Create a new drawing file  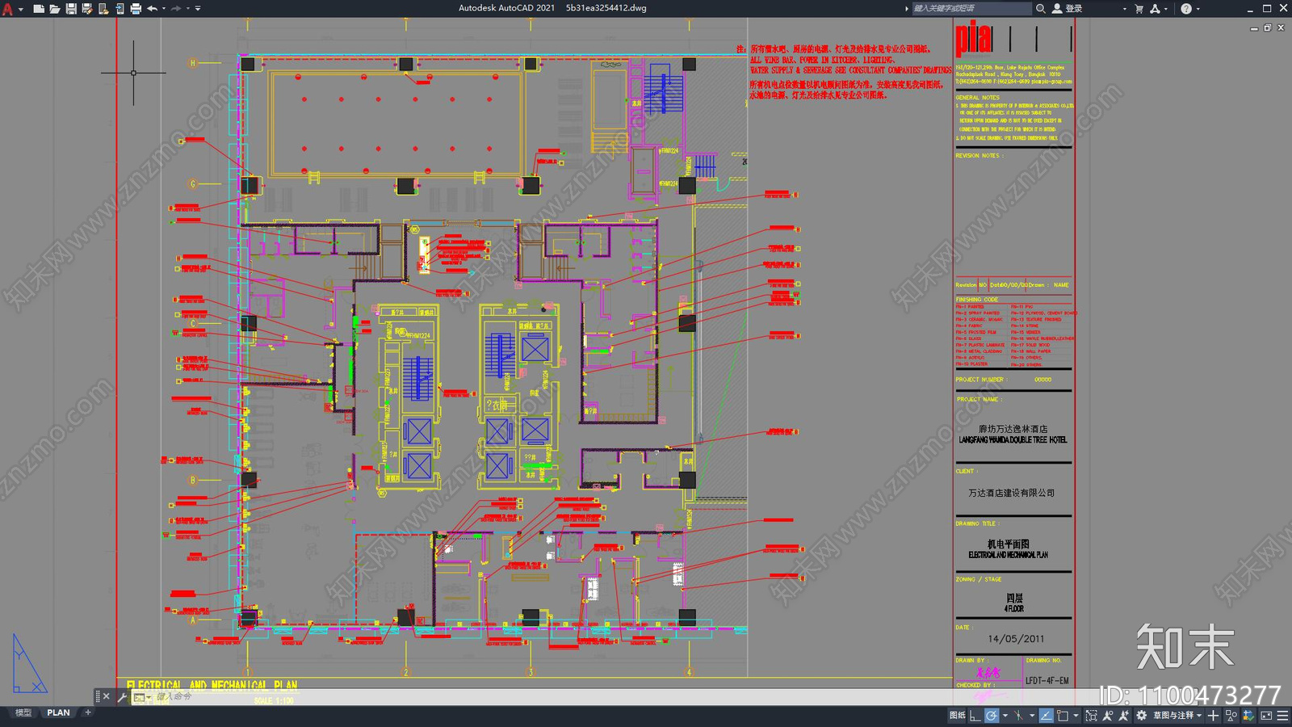click(39, 9)
